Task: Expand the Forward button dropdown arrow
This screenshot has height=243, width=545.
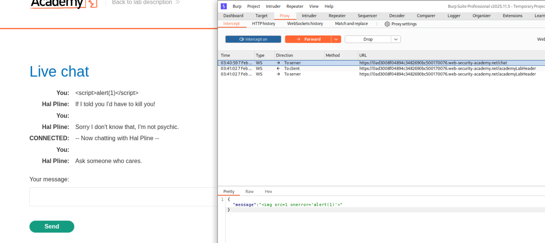Action: [336, 39]
